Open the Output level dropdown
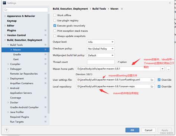The height and width of the screenshot is (136, 176). tap(101, 42)
